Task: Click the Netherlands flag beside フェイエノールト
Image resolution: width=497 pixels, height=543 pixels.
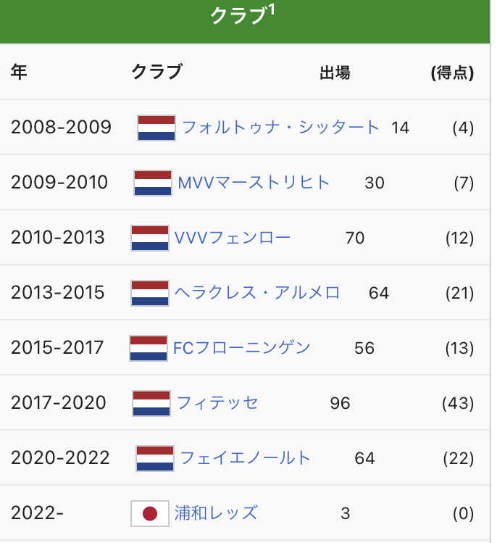Action: click(155, 458)
